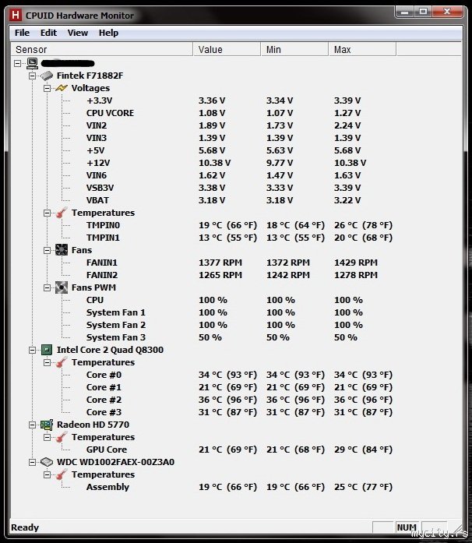Select the CPU fan PWM row
Screen dimensions: 472x543
tap(95, 300)
